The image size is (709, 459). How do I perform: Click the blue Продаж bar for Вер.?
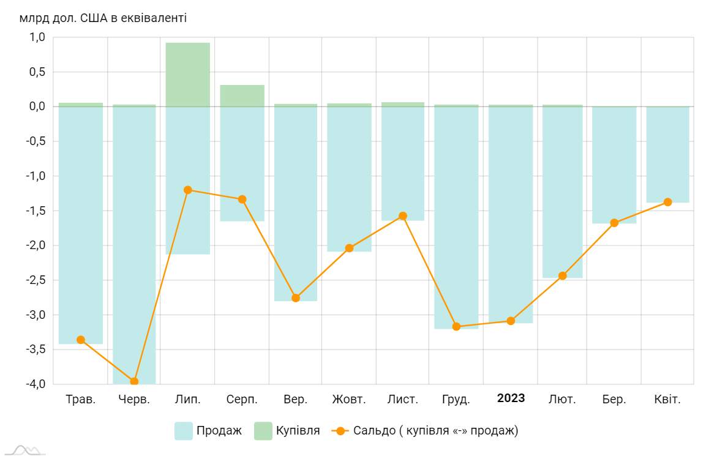pos(296,204)
